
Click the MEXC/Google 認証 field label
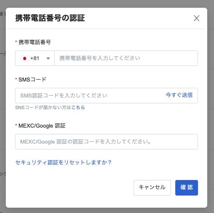tap(42, 126)
